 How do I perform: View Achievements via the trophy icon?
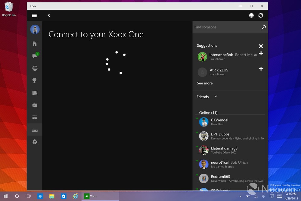pyautogui.click(x=35, y=80)
